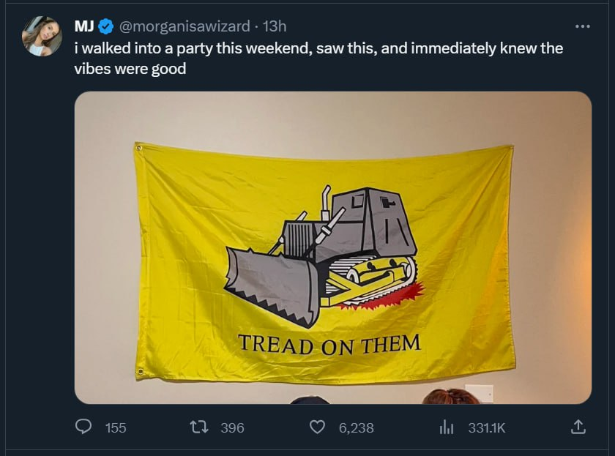Share the tweet via upload arrow icon
Image resolution: width=615 pixels, height=456 pixels.
578,427
